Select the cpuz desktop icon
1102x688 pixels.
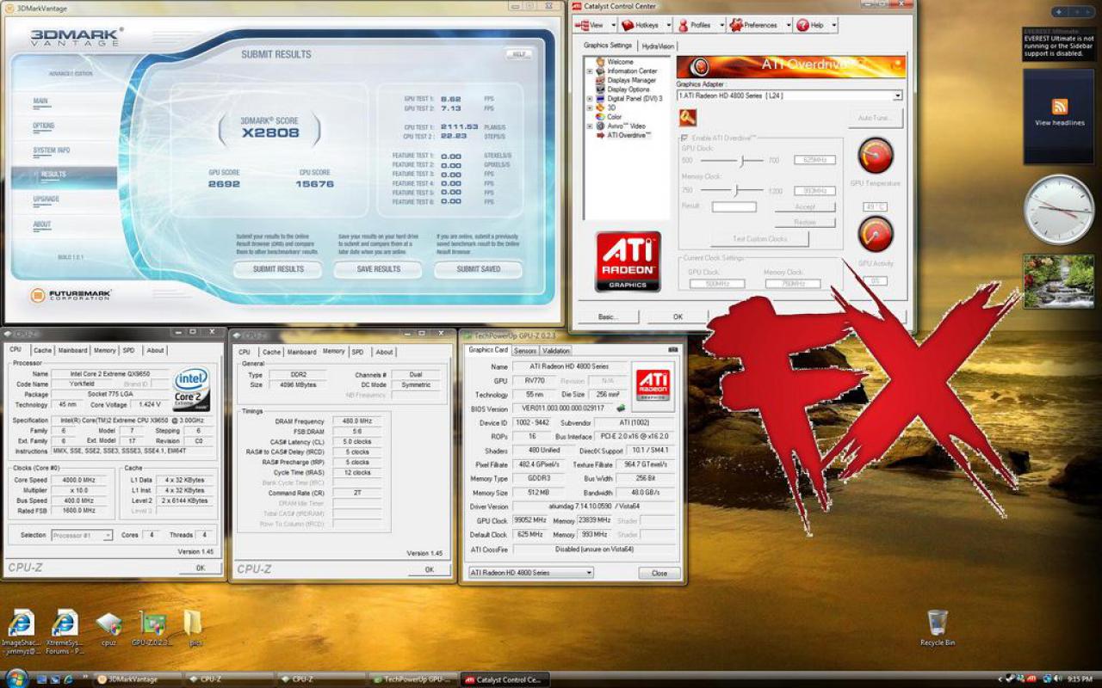pos(108,629)
